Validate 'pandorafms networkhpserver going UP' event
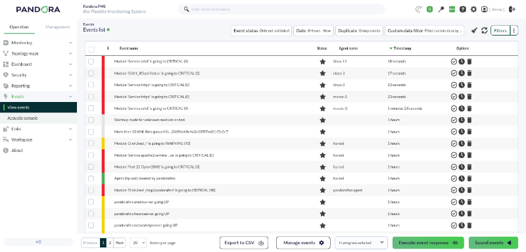 [x=454, y=225]
